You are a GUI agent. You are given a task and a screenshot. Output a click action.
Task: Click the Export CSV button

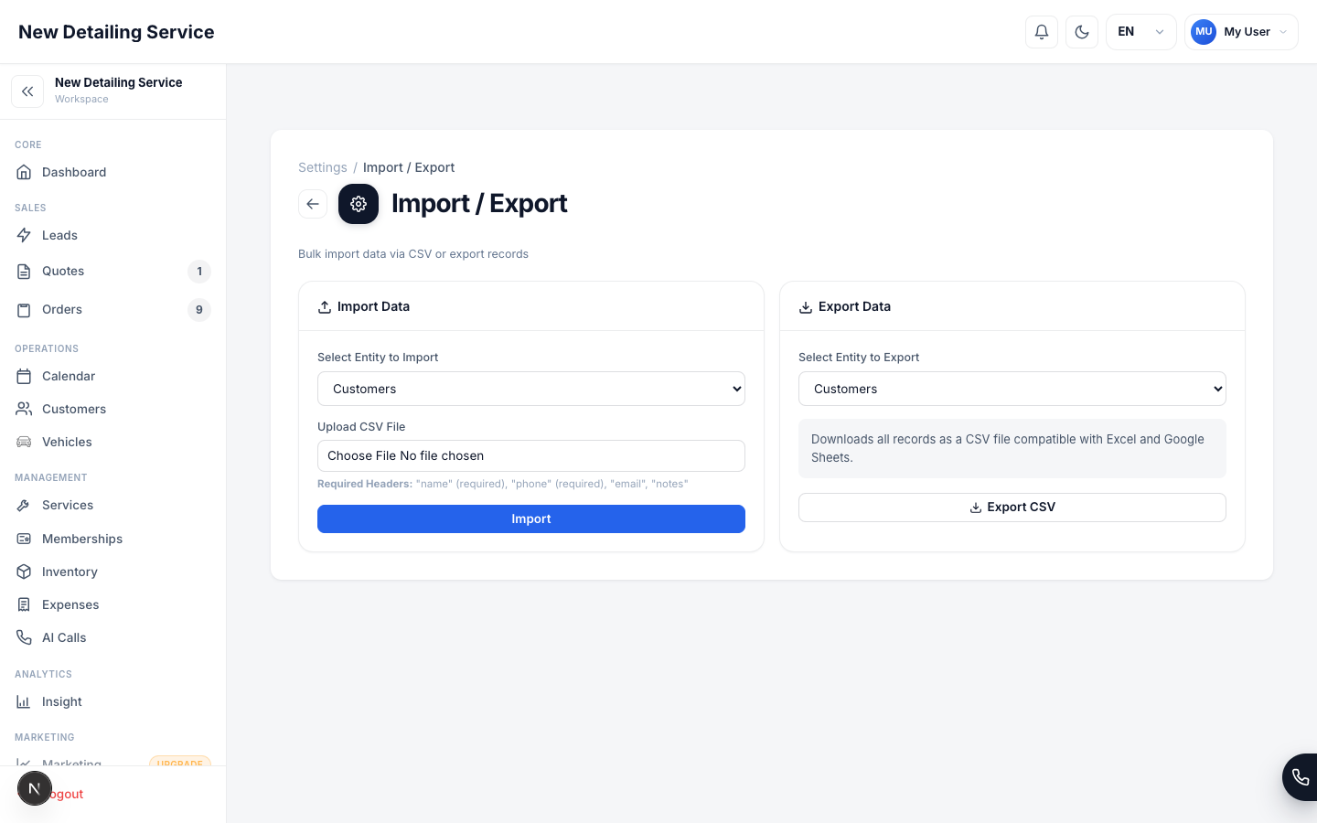[1012, 508]
